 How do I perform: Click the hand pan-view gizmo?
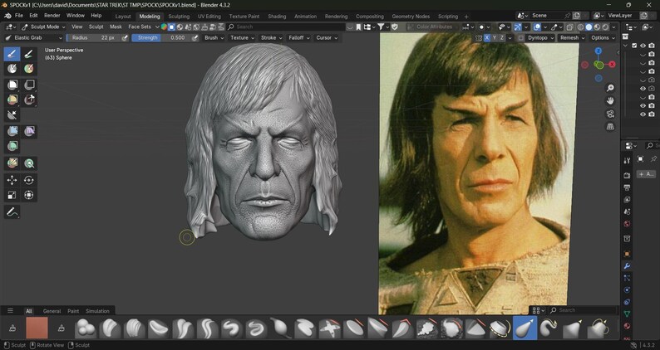610,101
